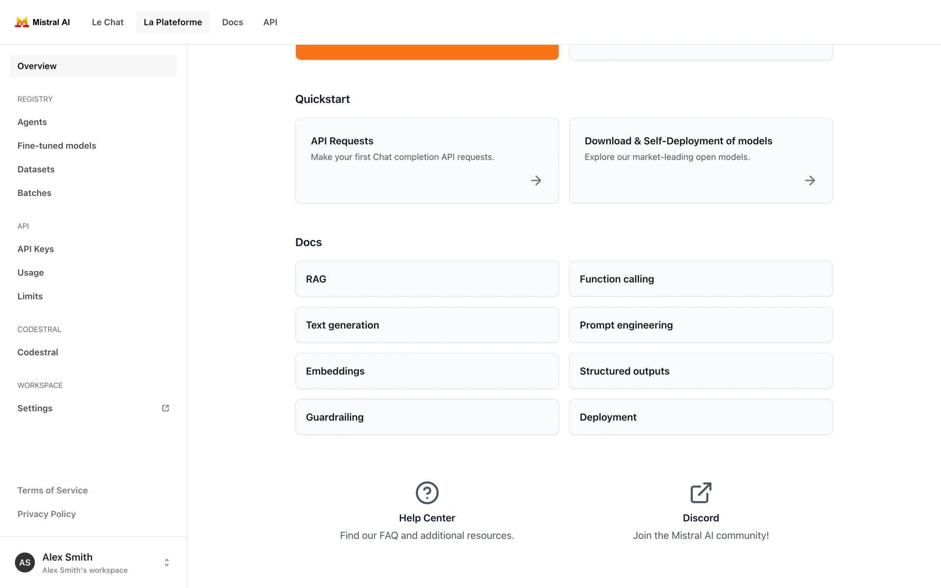The image size is (941, 588).
Task: Open the Codestral sidebar item
Action: click(38, 352)
